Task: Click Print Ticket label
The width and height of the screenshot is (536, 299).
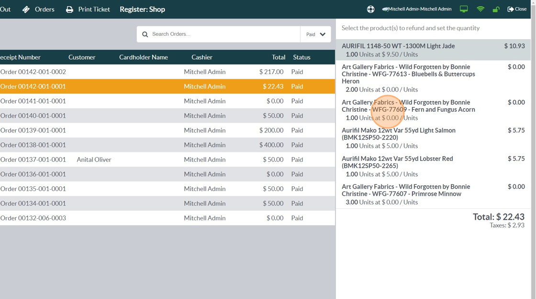Action: click(94, 10)
